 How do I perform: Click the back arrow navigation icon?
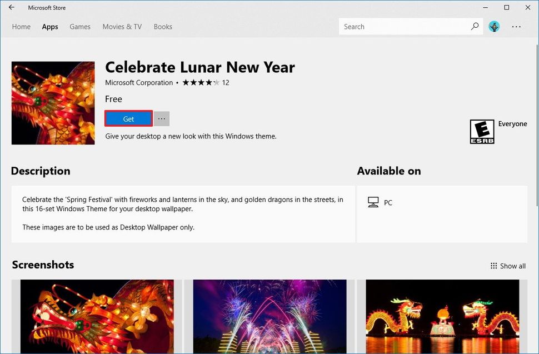[11, 7]
